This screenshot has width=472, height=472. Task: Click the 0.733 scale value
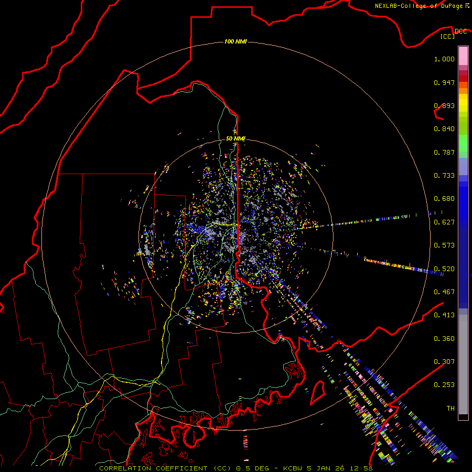[x=444, y=176]
